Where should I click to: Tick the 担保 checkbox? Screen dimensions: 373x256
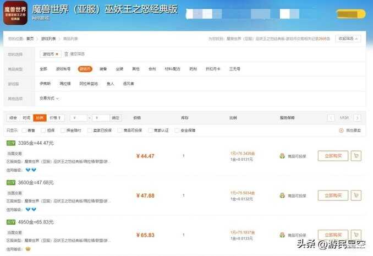43,130
